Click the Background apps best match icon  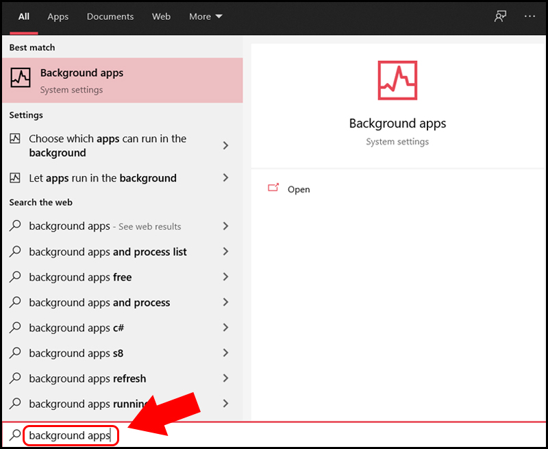click(x=21, y=79)
